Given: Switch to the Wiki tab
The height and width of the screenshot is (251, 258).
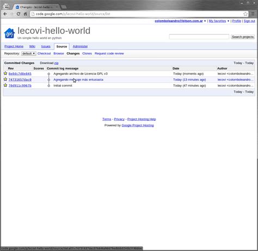Looking at the screenshot, I should [x=32, y=46].
